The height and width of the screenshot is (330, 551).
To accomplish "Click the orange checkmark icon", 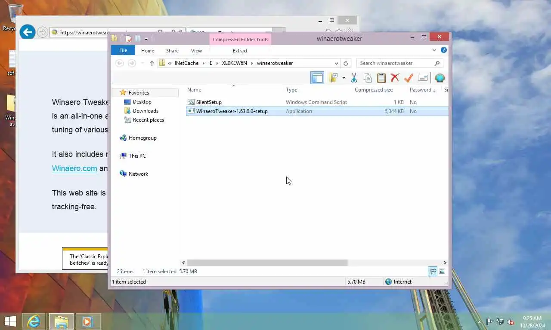I will [409, 78].
